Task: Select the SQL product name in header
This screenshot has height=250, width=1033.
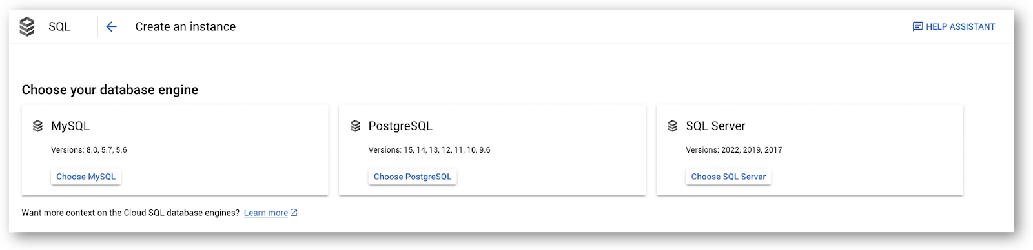Action: point(59,26)
